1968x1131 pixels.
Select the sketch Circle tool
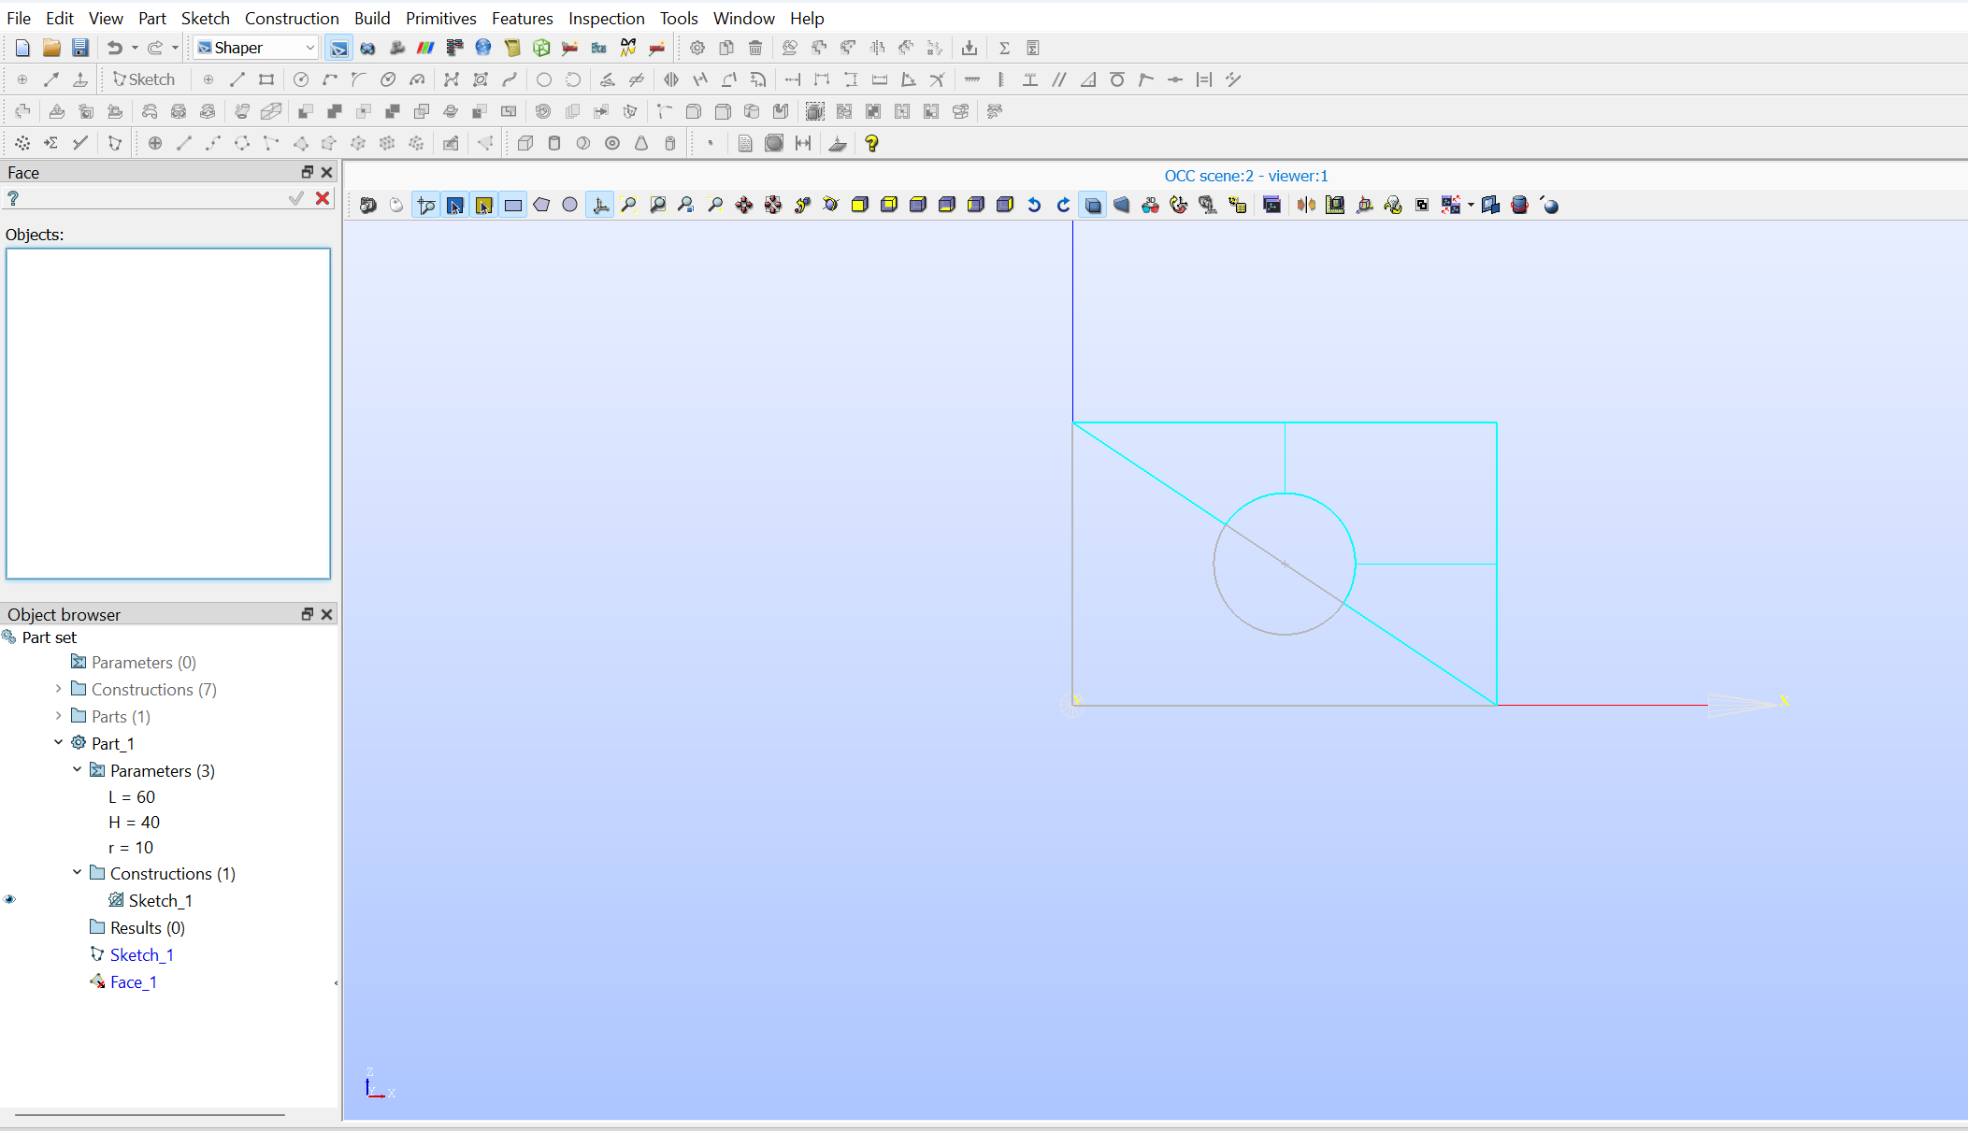pos(301,79)
